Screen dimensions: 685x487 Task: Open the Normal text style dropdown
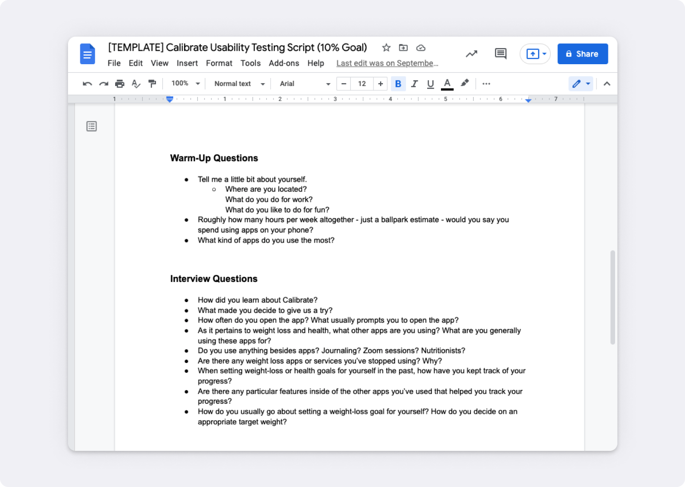(x=239, y=84)
